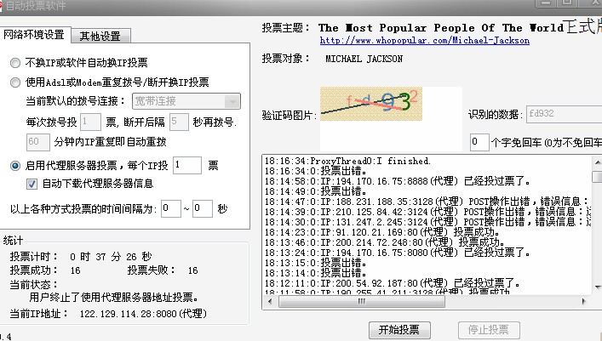Image resolution: width=602 pixels, height=341 pixels.
Task: Select 启用代理服务器投票 radio button
Action: pos(17,165)
